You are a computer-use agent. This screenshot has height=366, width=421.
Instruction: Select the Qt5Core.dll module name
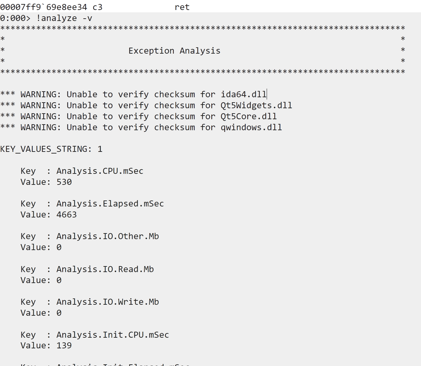[x=248, y=117]
